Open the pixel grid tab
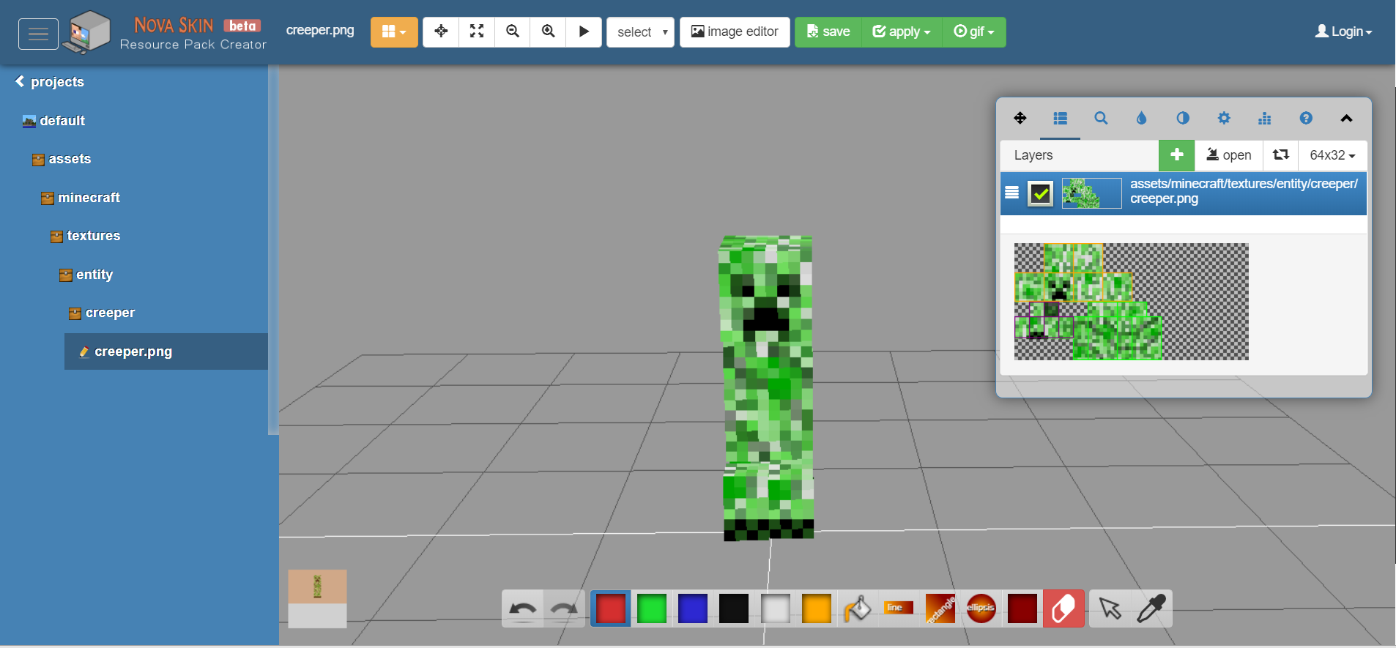This screenshot has width=1396, height=648. tap(1264, 118)
